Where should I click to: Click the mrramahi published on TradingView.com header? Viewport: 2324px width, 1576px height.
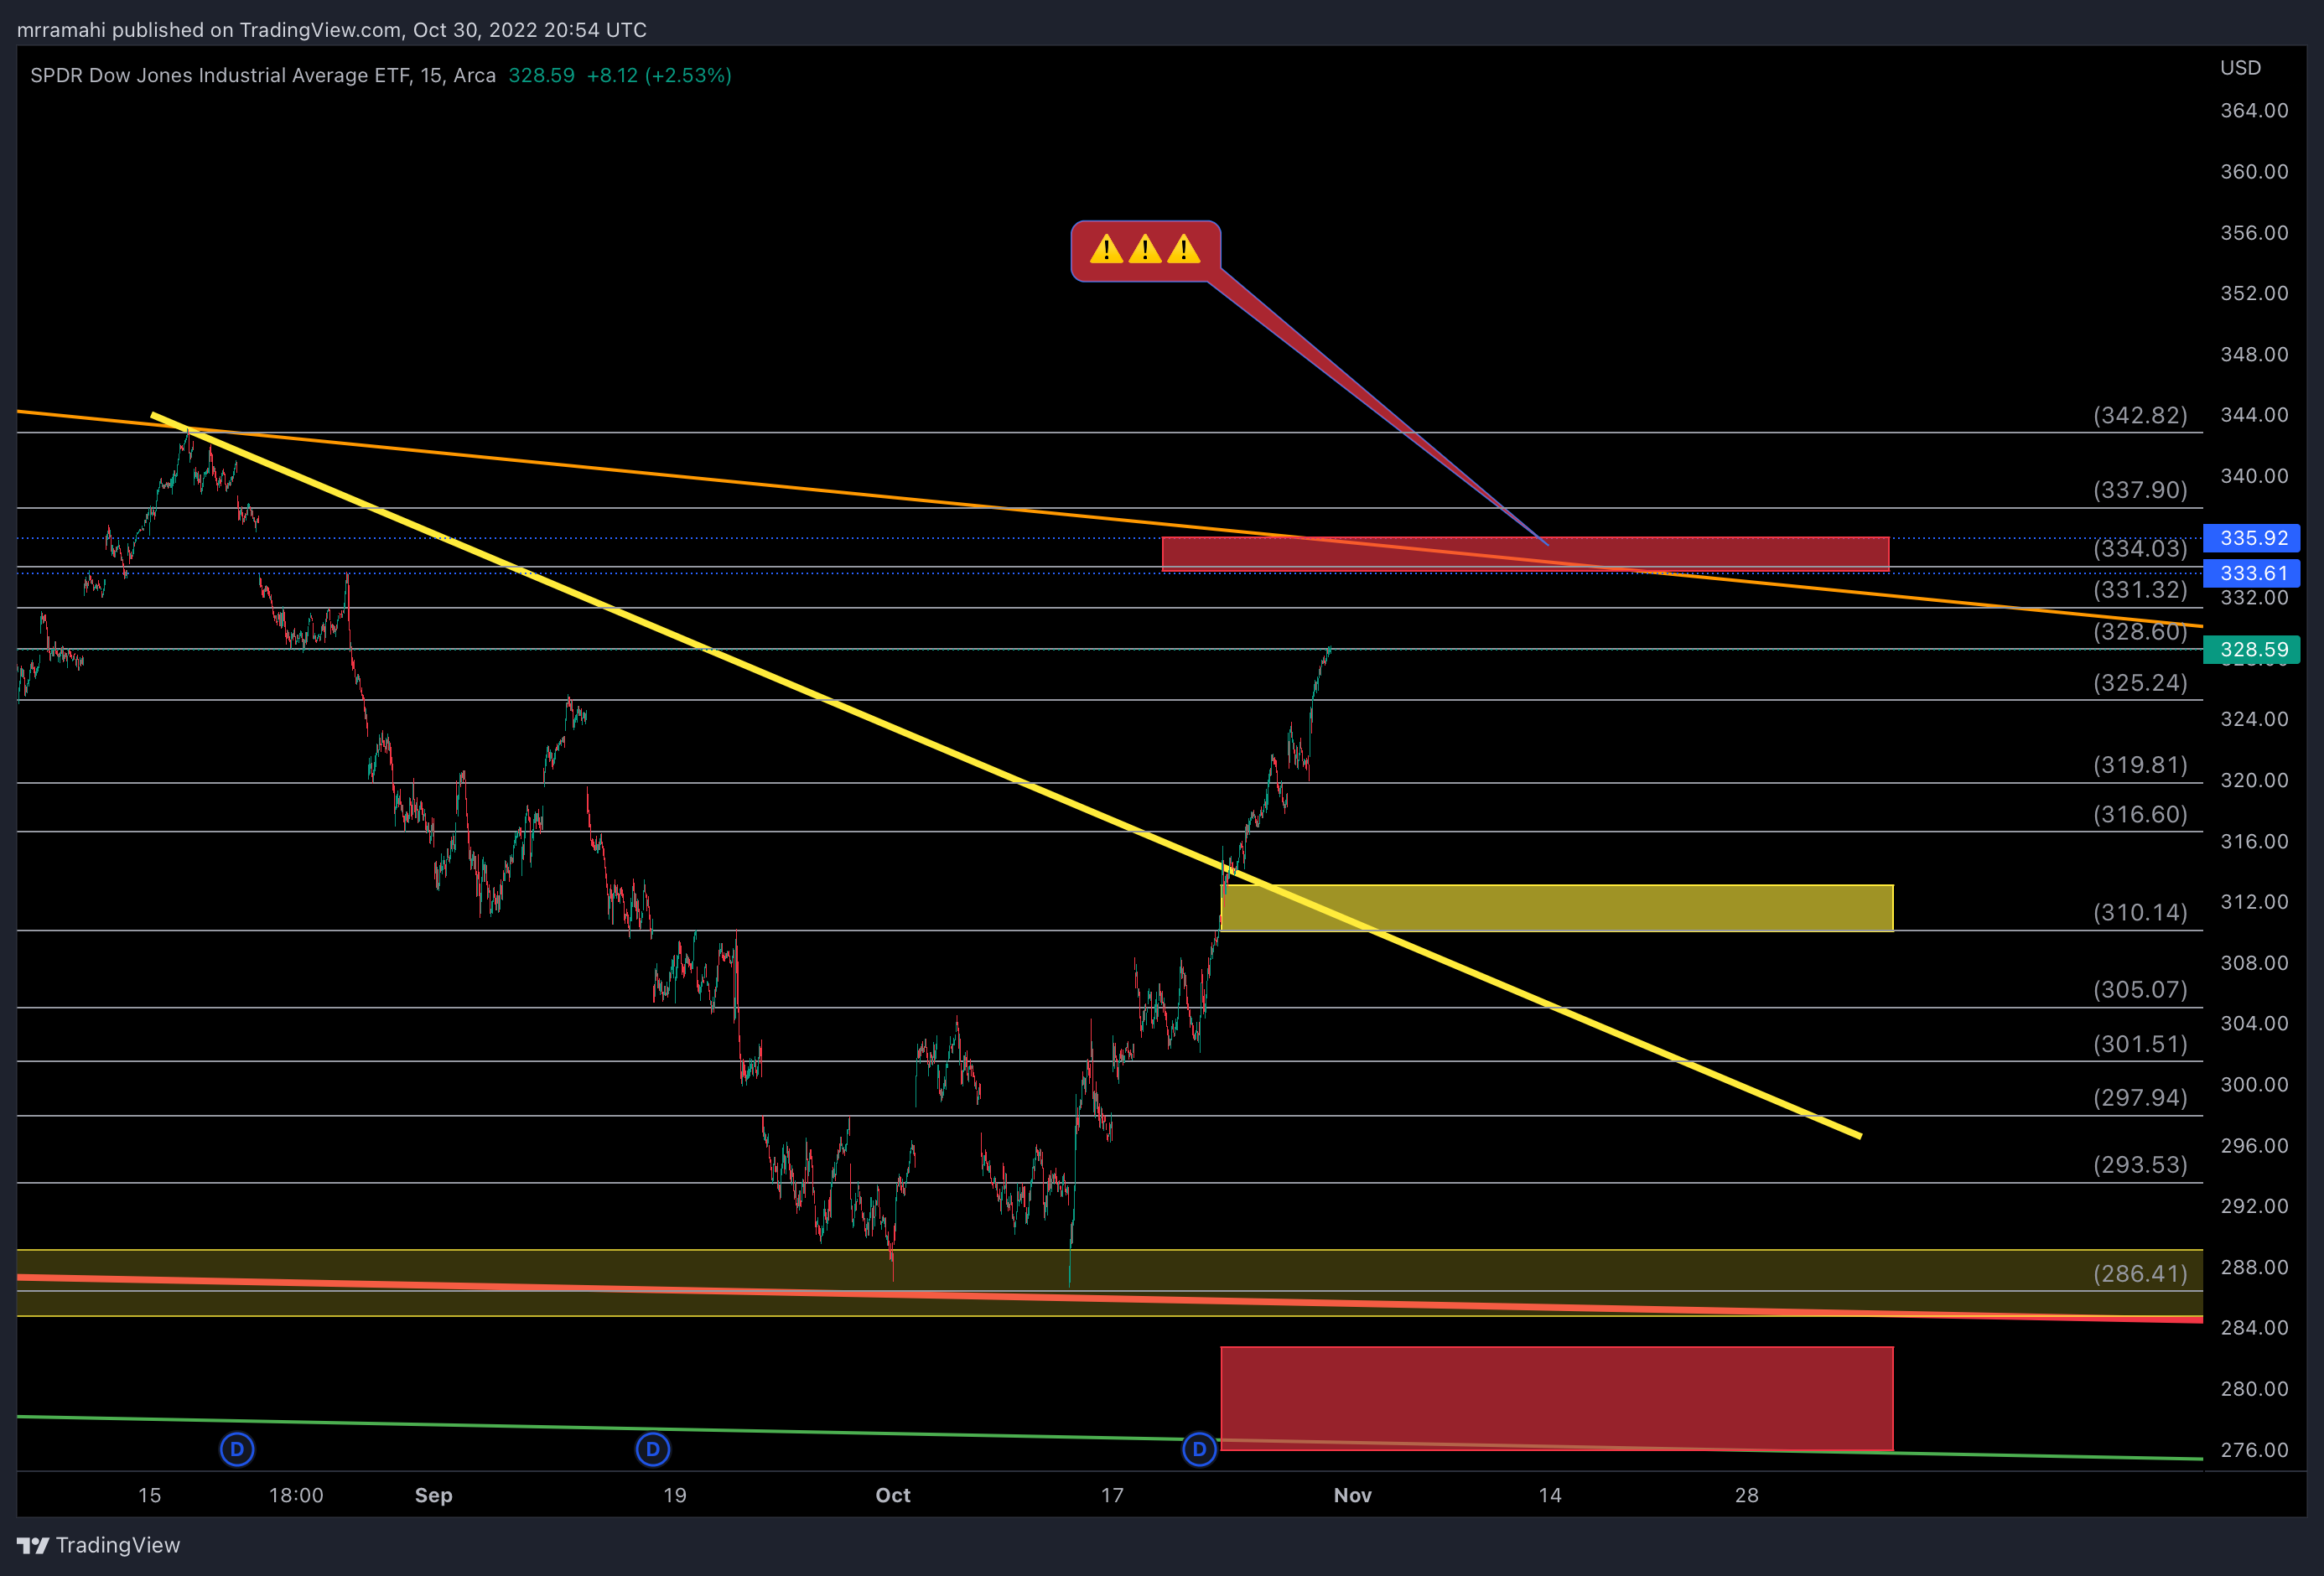331,30
